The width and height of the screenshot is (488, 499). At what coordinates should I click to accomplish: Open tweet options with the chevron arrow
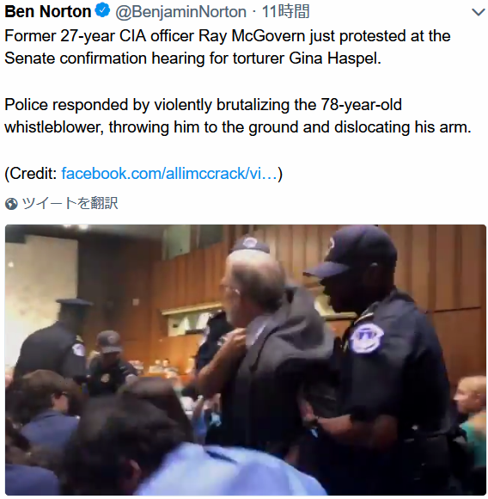pos(478,12)
